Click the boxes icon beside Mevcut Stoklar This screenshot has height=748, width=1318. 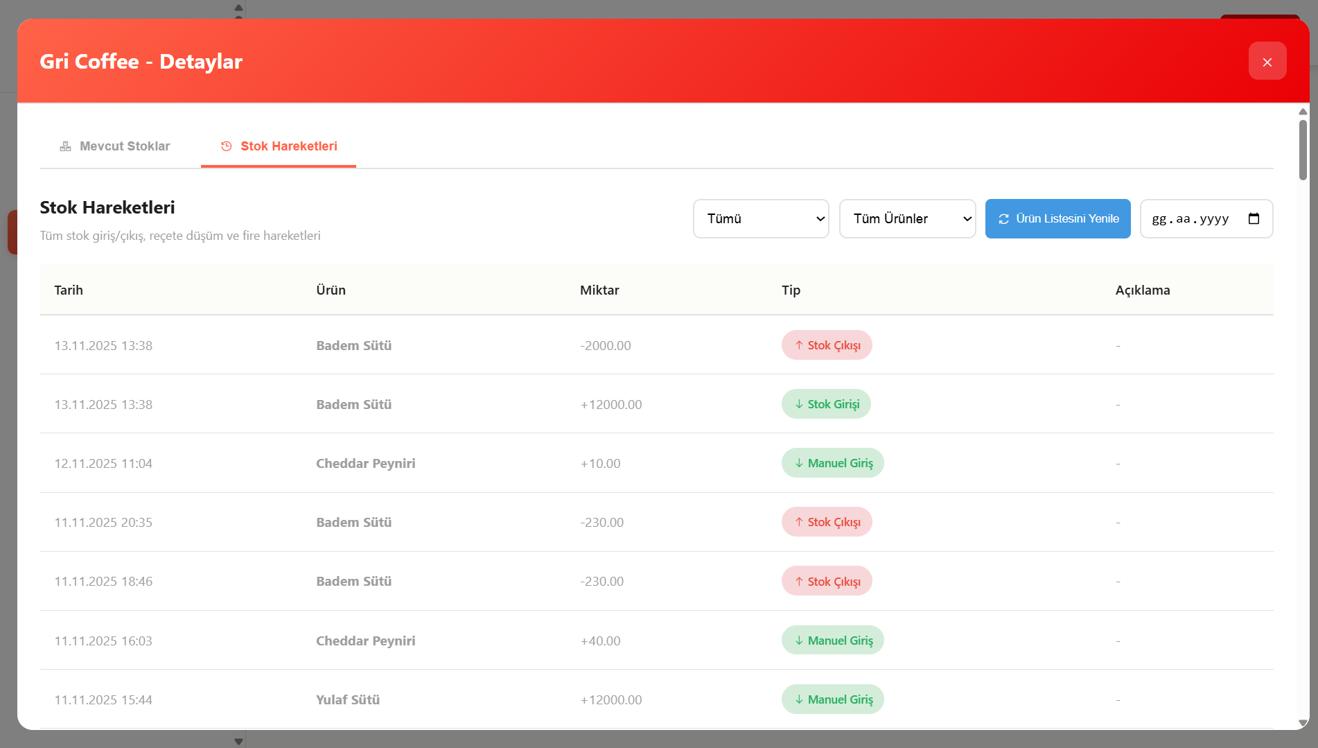tap(66, 146)
